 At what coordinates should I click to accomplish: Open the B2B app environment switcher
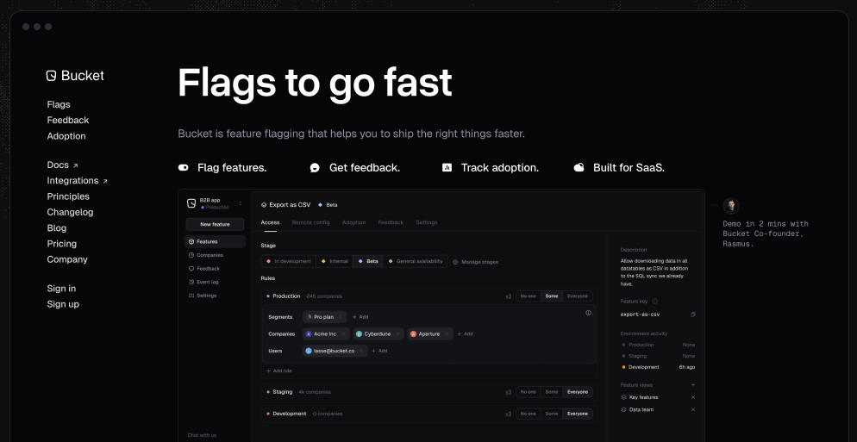pyautogui.click(x=240, y=203)
